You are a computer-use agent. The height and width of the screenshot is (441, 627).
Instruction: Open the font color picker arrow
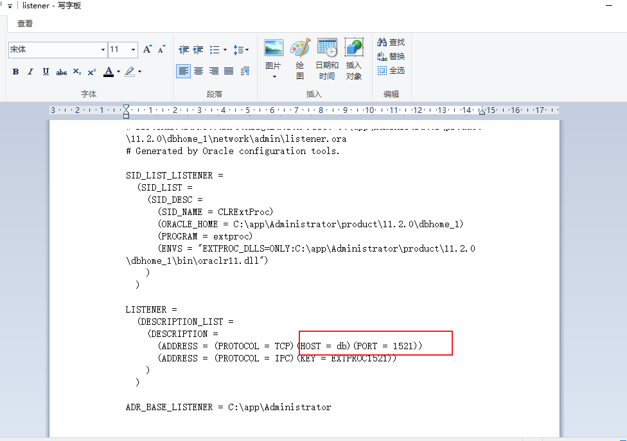[x=118, y=72]
